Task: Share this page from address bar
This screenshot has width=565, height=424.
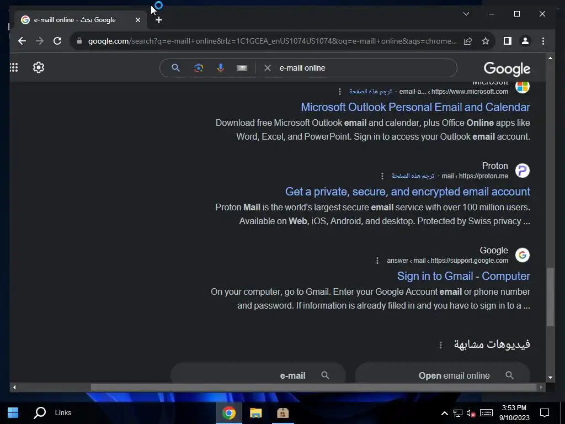Action: coord(468,41)
